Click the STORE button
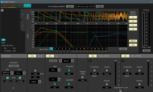This screenshot has width=153, height=92. [100, 6]
